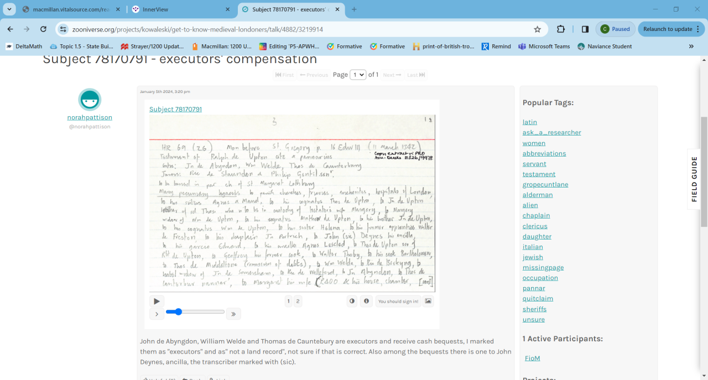708x380 pixels.
Task: Open the DeltaMath bookmark
Action: coord(24,46)
